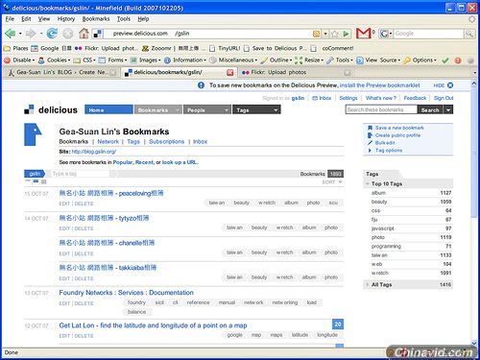Click the stop loading icon
This screenshot has width=480, height=360.
click(68, 34)
